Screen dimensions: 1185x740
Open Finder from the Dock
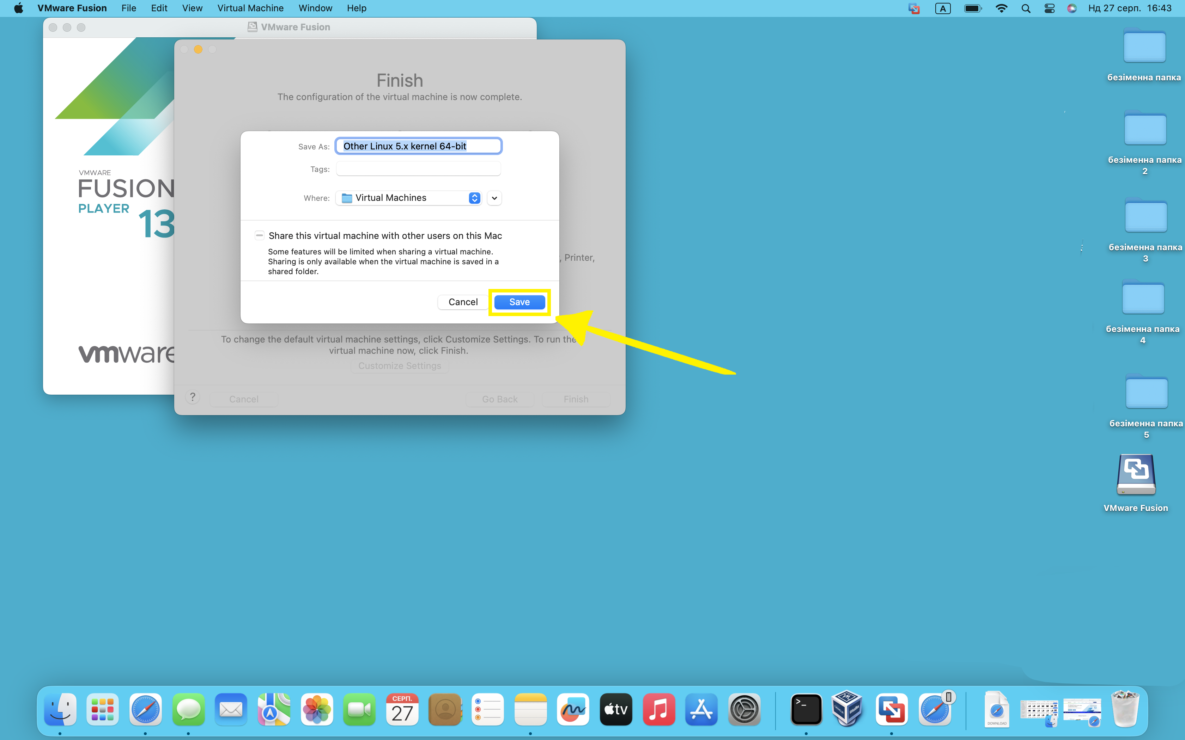tap(60, 709)
